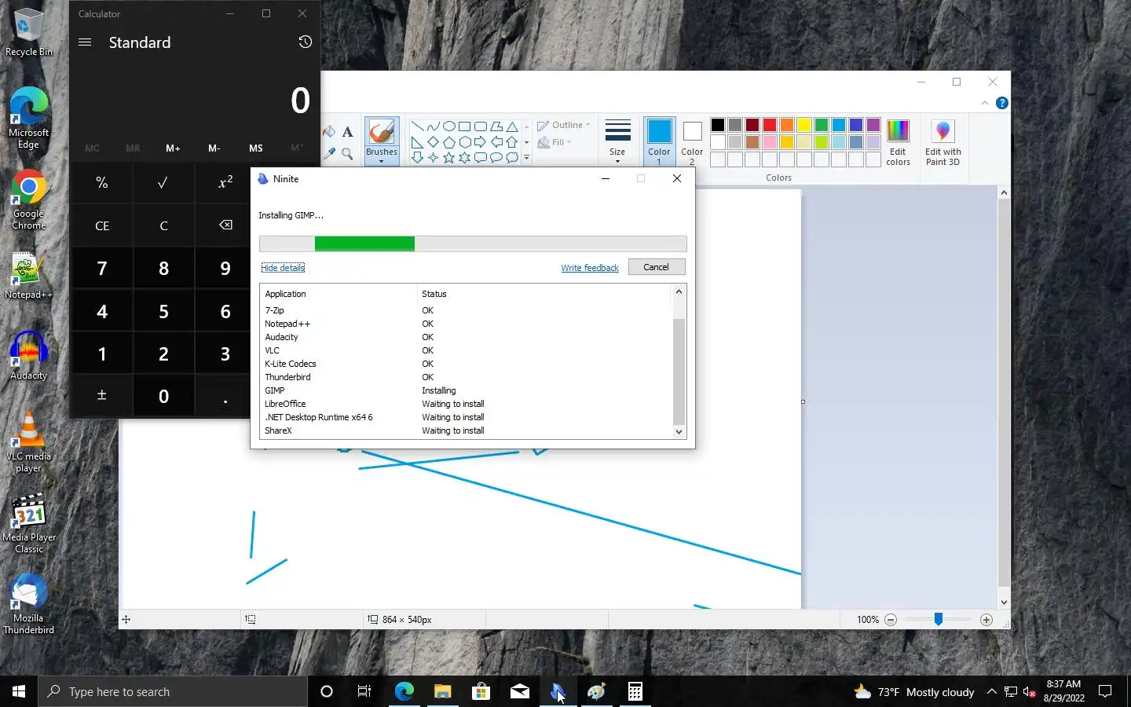Click the Windows Start button
Image resolution: width=1131 pixels, height=707 pixels.
(x=19, y=691)
